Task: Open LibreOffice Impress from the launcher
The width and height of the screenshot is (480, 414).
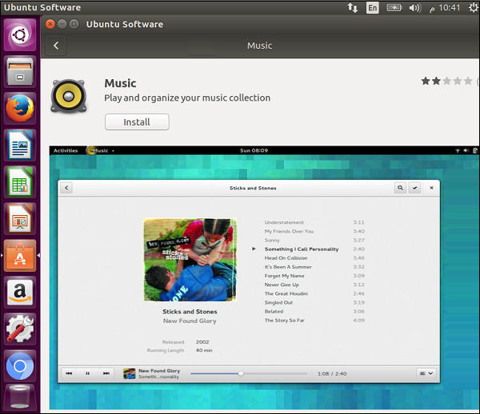Action: click(x=20, y=218)
